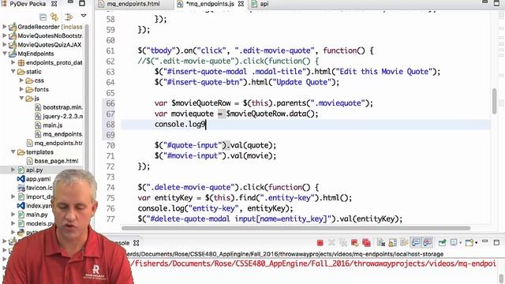Click line number 68 in the gutter
The image size is (505, 284).
(x=110, y=125)
